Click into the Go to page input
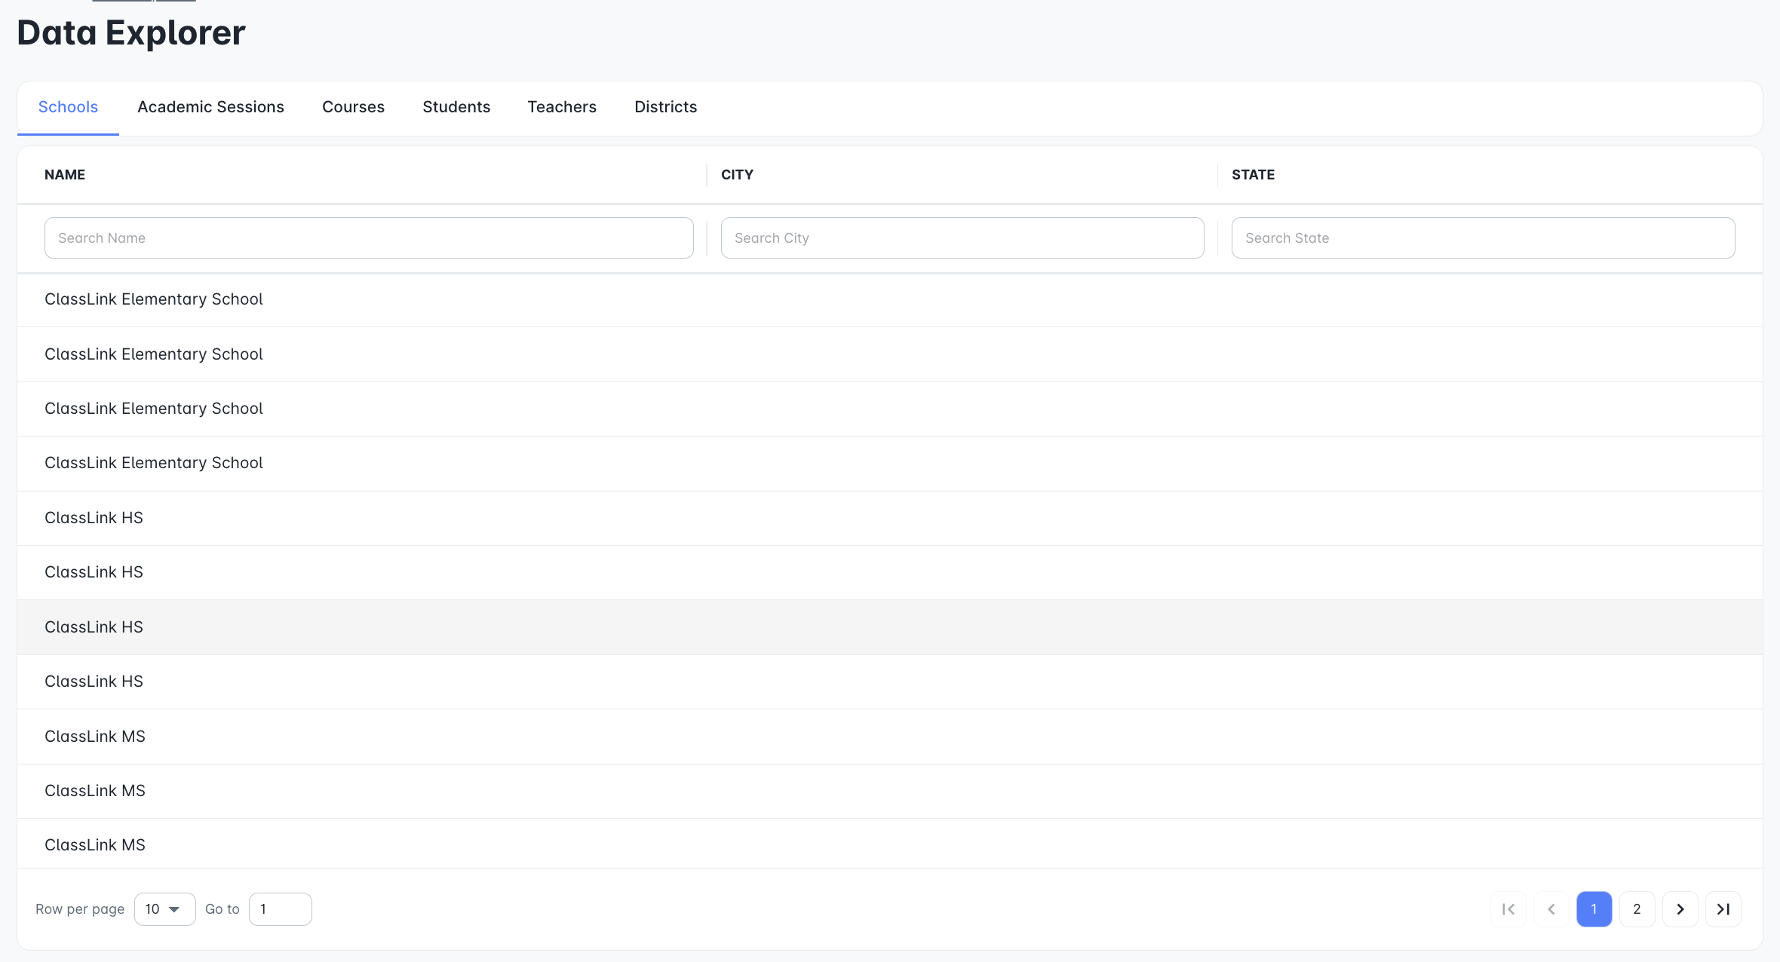The width and height of the screenshot is (1780, 962). click(x=281, y=909)
